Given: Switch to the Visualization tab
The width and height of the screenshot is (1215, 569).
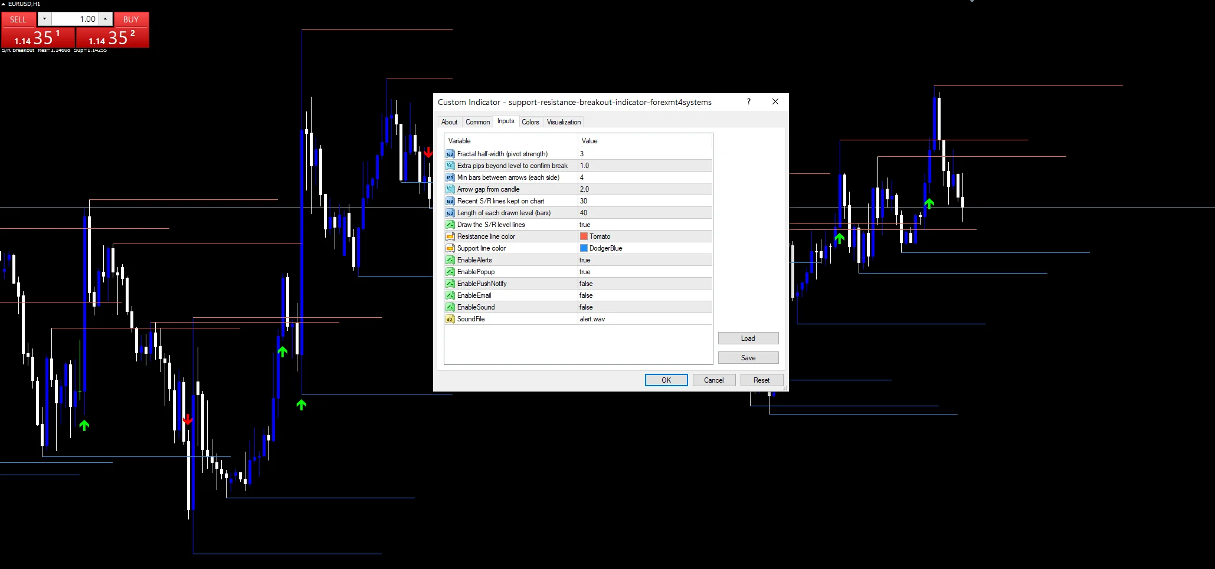Looking at the screenshot, I should (564, 122).
